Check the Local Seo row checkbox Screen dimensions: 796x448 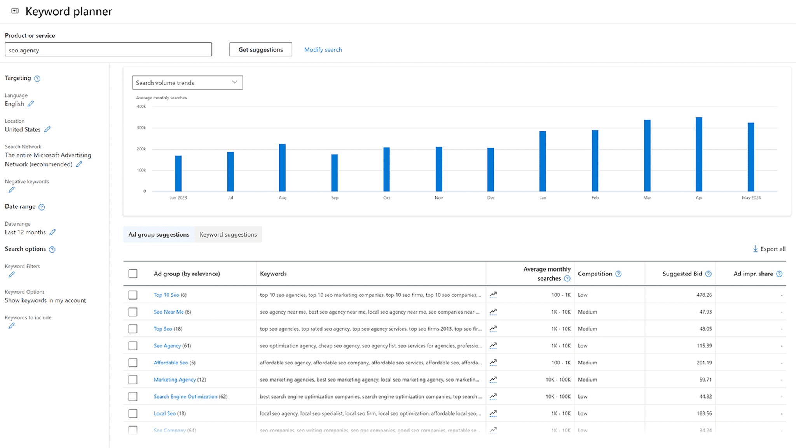point(133,413)
